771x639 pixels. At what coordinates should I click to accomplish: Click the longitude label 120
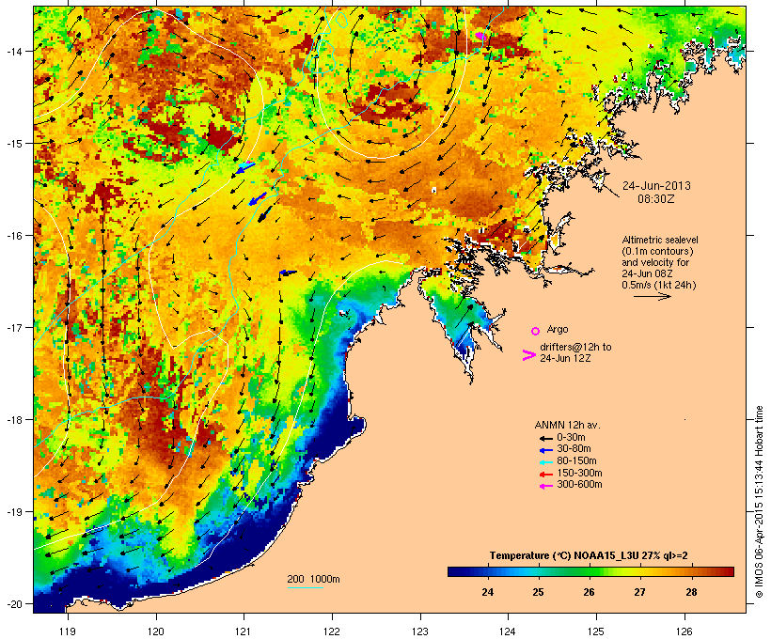point(156,631)
